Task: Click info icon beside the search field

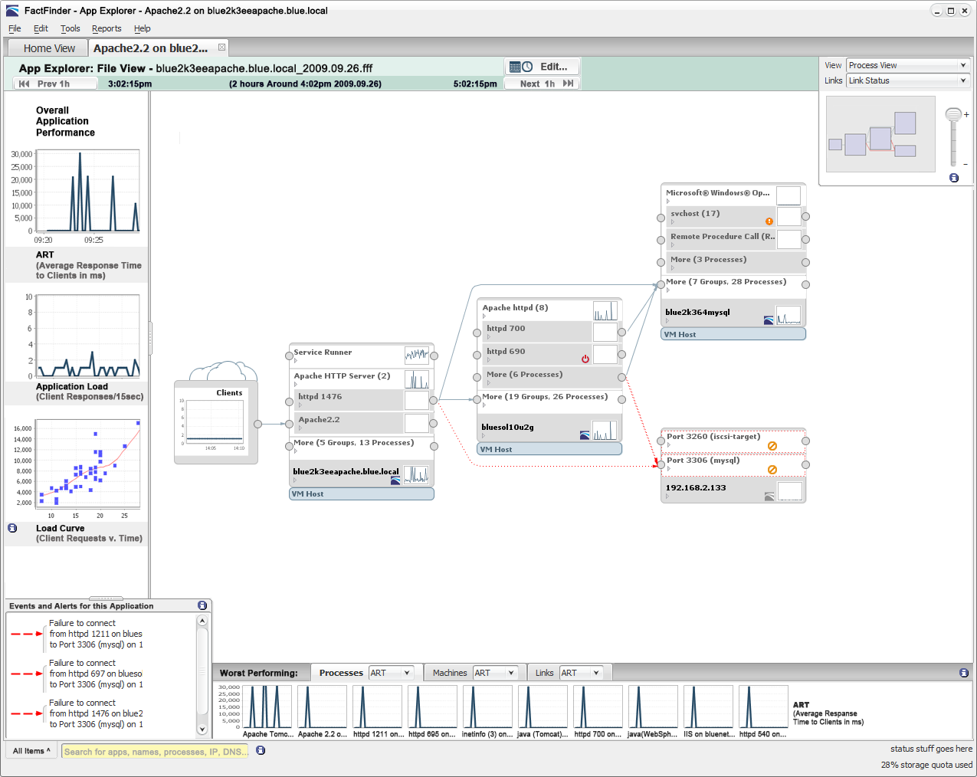Action: click(x=261, y=750)
